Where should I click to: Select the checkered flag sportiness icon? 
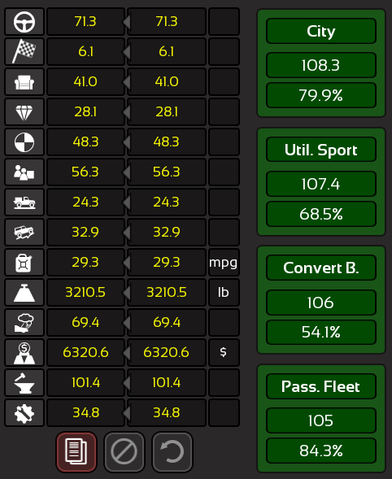click(24, 51)
